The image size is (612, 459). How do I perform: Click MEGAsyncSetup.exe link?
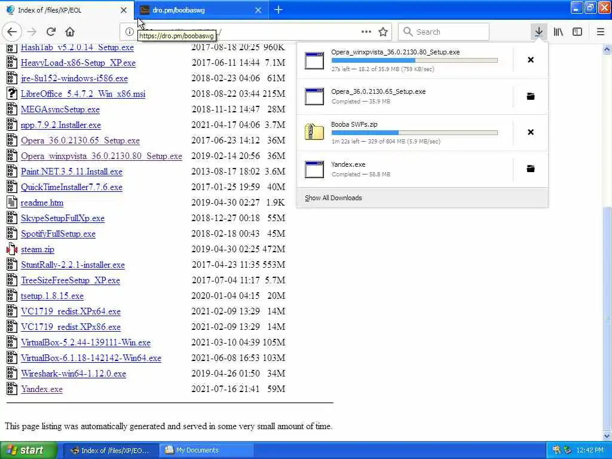60,110
